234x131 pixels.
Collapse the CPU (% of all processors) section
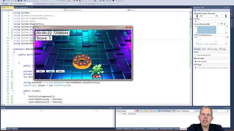pos(194,35)
